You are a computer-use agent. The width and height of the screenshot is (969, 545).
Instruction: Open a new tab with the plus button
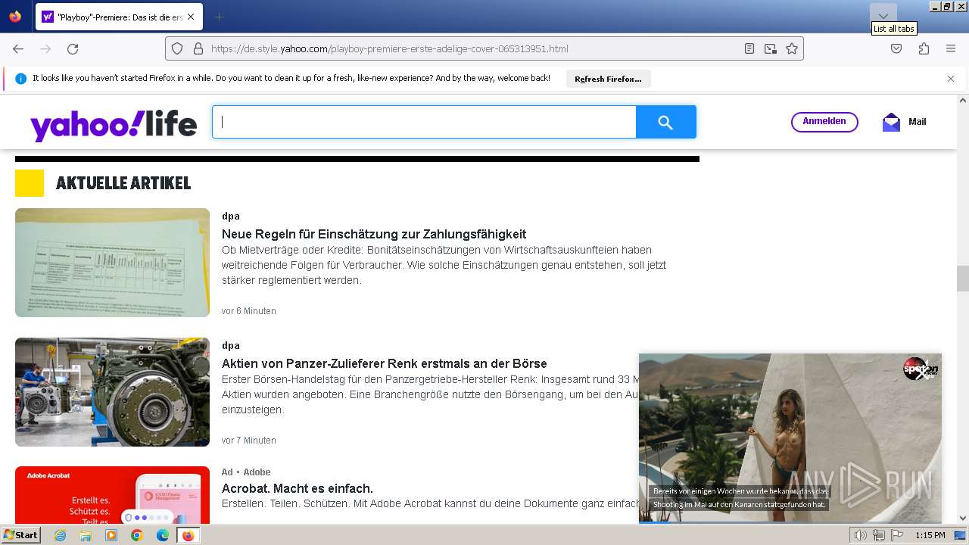[219, 17]
